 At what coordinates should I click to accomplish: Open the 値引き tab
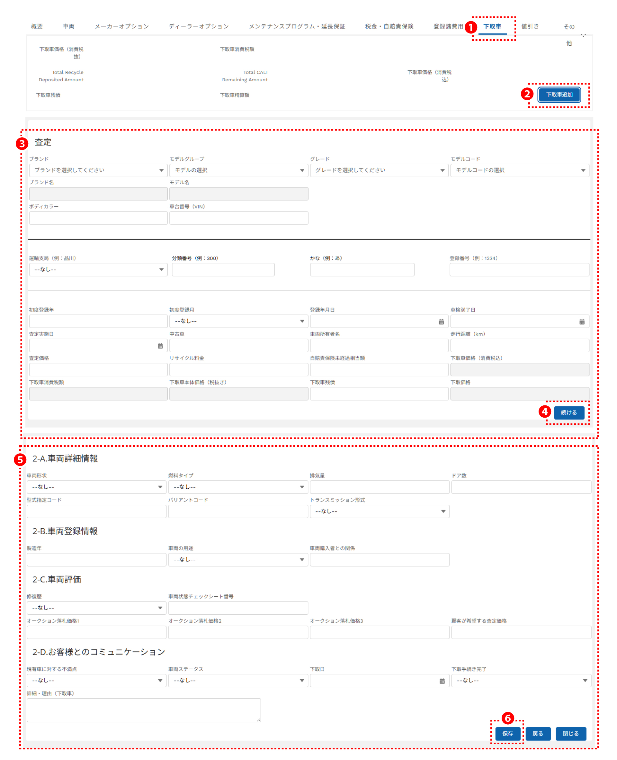(x=530, y=26)
